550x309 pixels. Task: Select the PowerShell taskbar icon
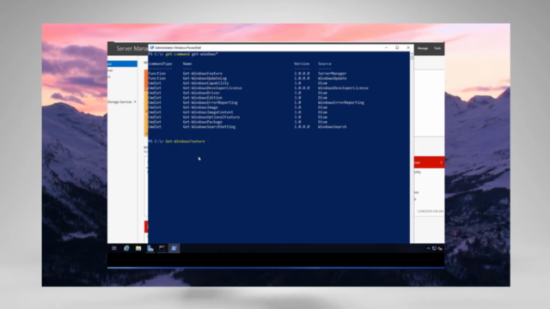click(174, 248)
